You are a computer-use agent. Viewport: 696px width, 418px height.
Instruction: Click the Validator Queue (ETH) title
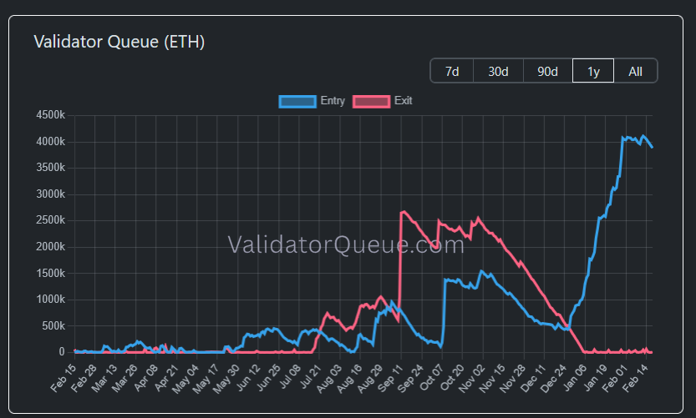coord(119,42)
